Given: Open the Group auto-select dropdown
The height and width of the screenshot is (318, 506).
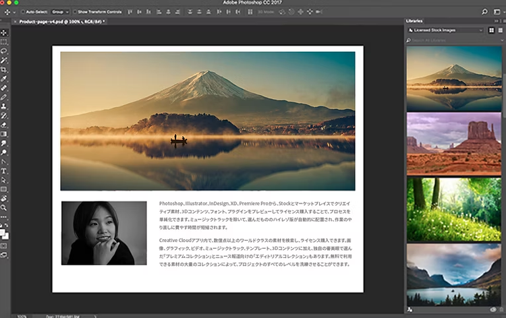Looking at the screenshot, I should 60,12.
